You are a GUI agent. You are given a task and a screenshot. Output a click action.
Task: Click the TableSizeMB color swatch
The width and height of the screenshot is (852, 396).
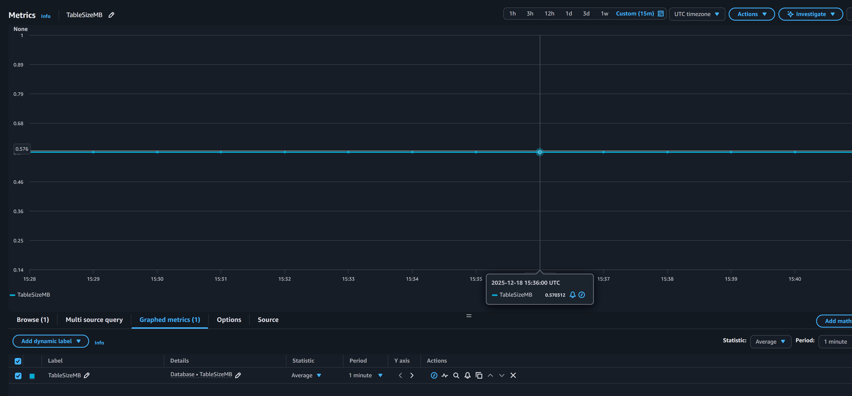click(32, 376)
